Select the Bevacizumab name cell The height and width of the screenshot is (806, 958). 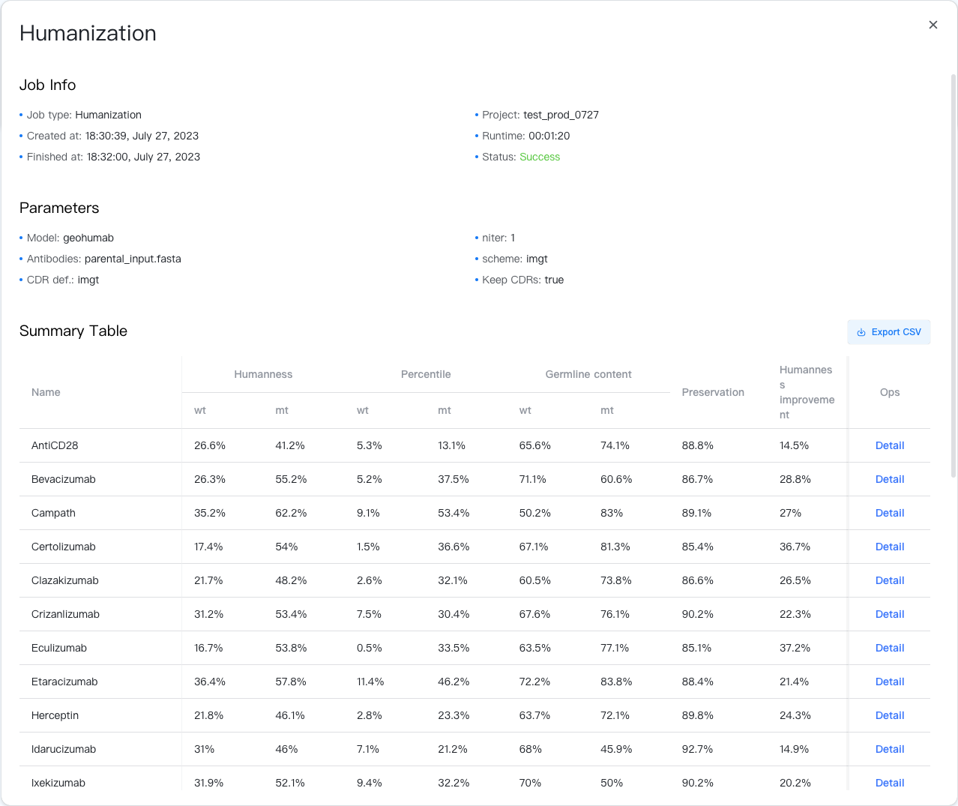coord(64,479)
